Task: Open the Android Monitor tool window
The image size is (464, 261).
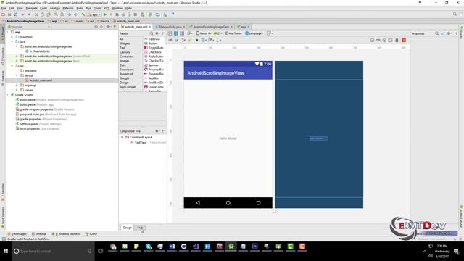Action: click(x=66, y=233)
